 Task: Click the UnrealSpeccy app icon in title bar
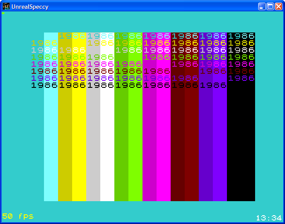(x=6, y=6)
